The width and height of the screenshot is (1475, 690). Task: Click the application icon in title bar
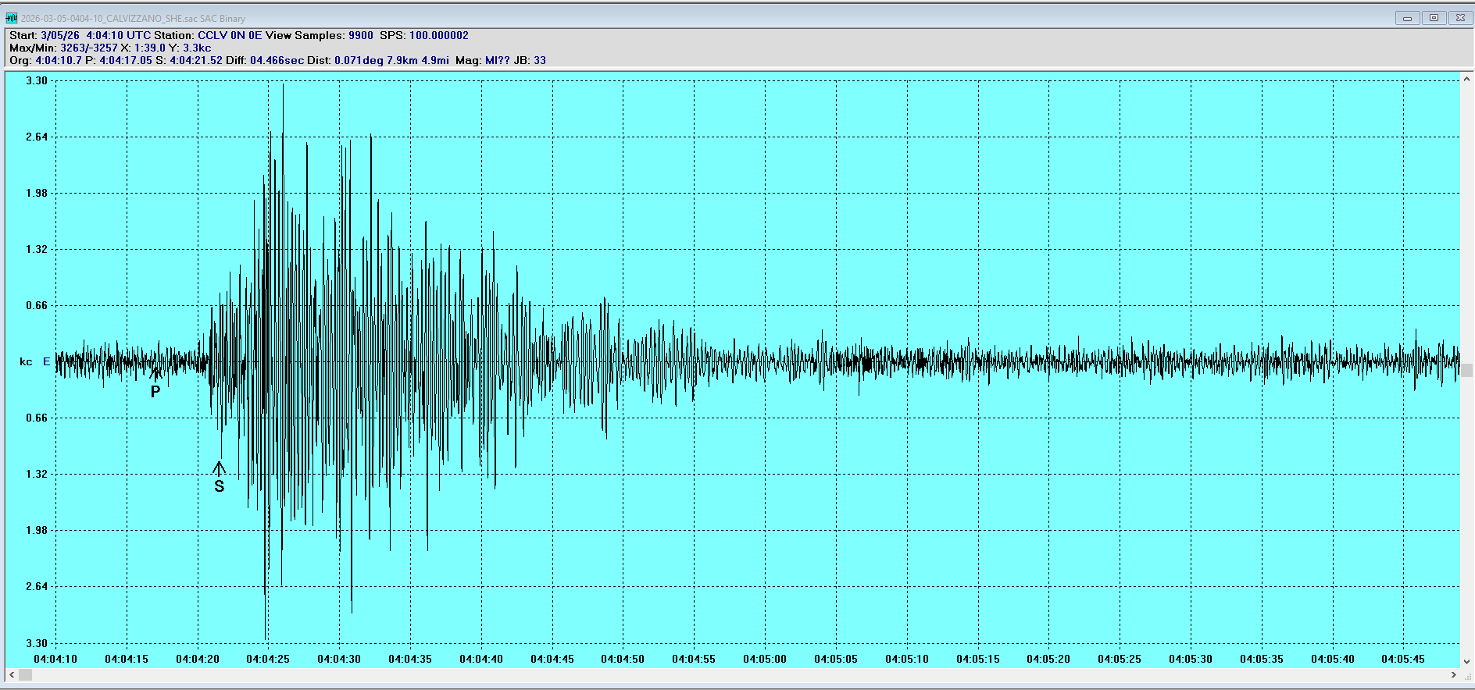tap(12, 18)
